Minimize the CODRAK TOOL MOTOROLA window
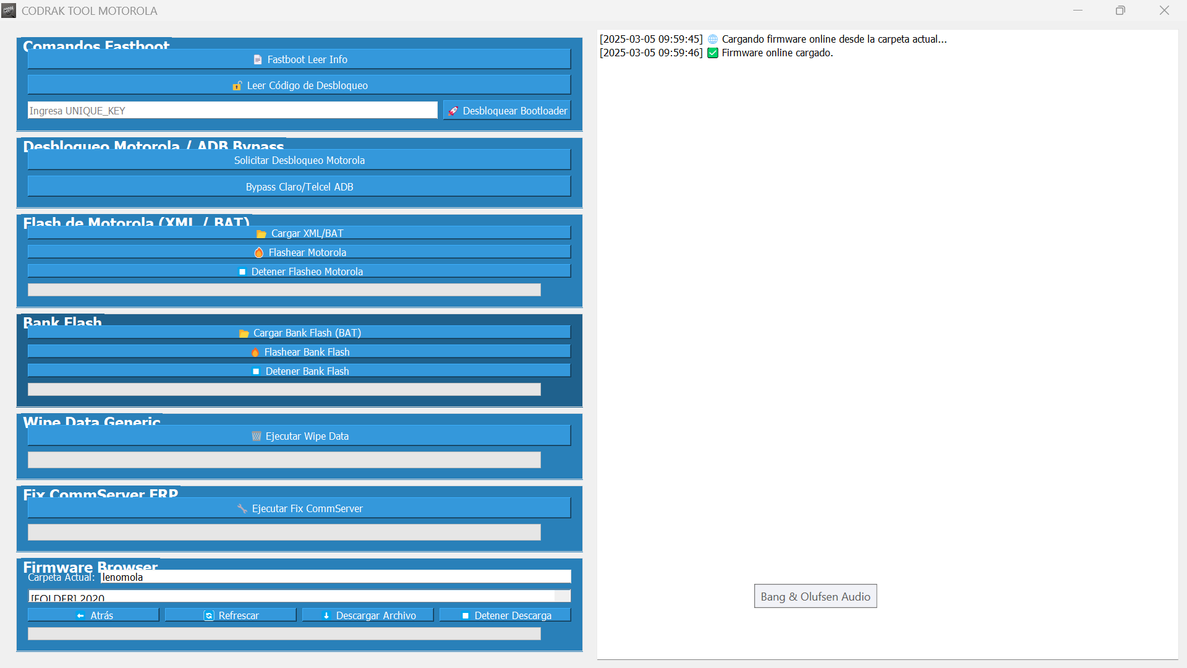This screenshot has width=1187, height=668. click(x=1078, y=11)
